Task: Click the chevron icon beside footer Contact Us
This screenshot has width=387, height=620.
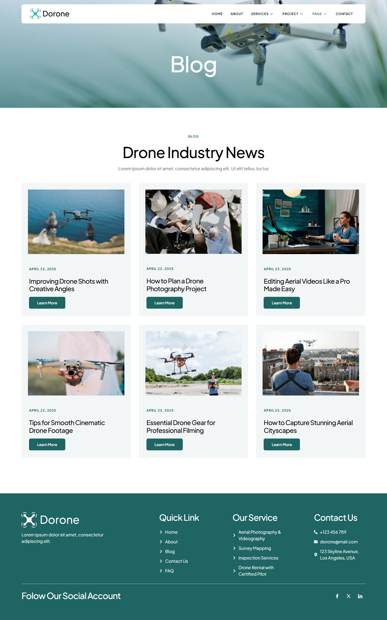Action: coord(161,561)
